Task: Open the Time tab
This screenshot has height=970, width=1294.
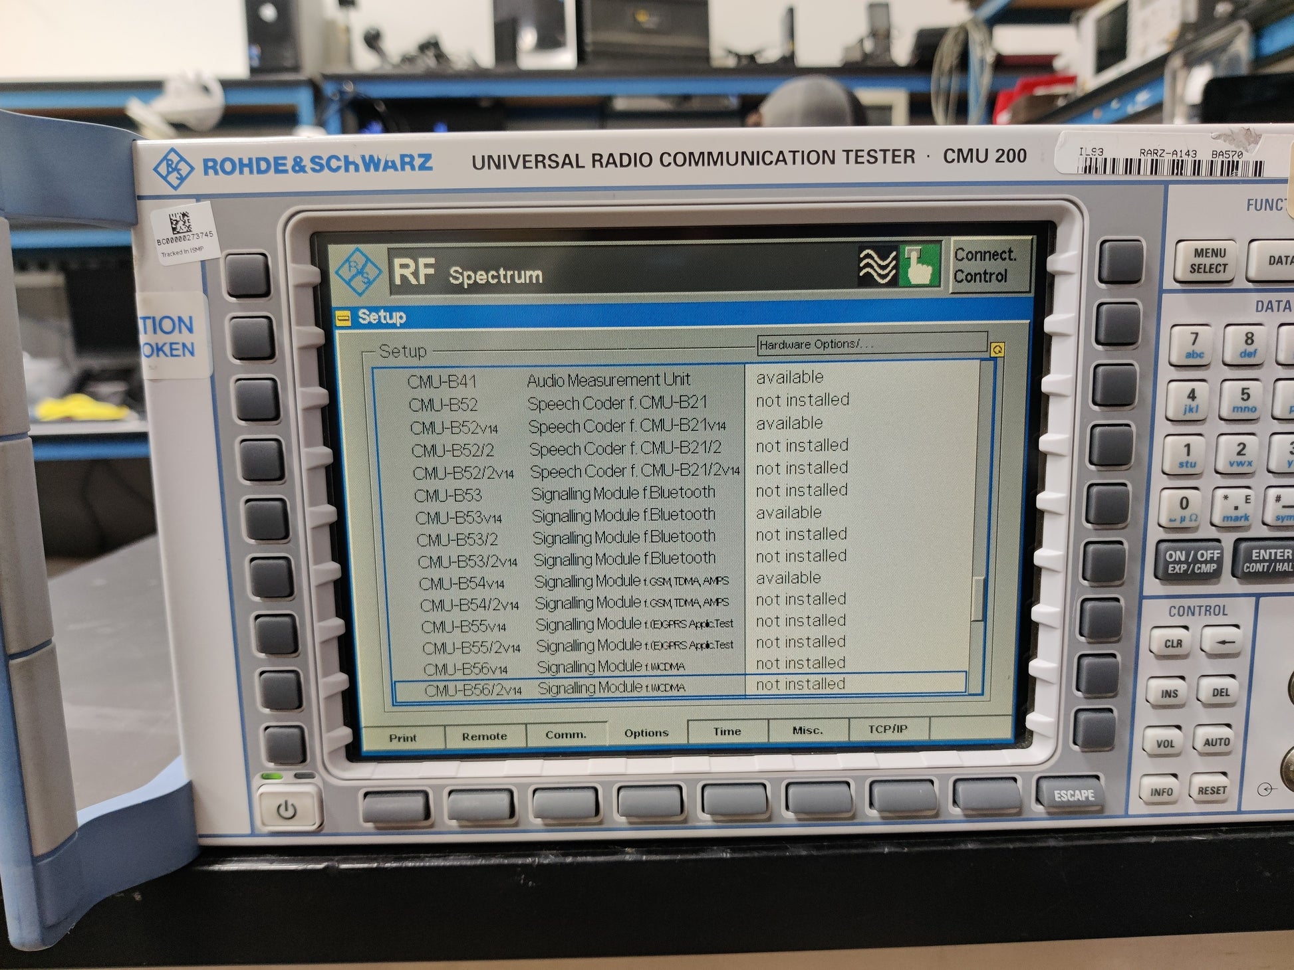Action: click(x=727, y=731)
